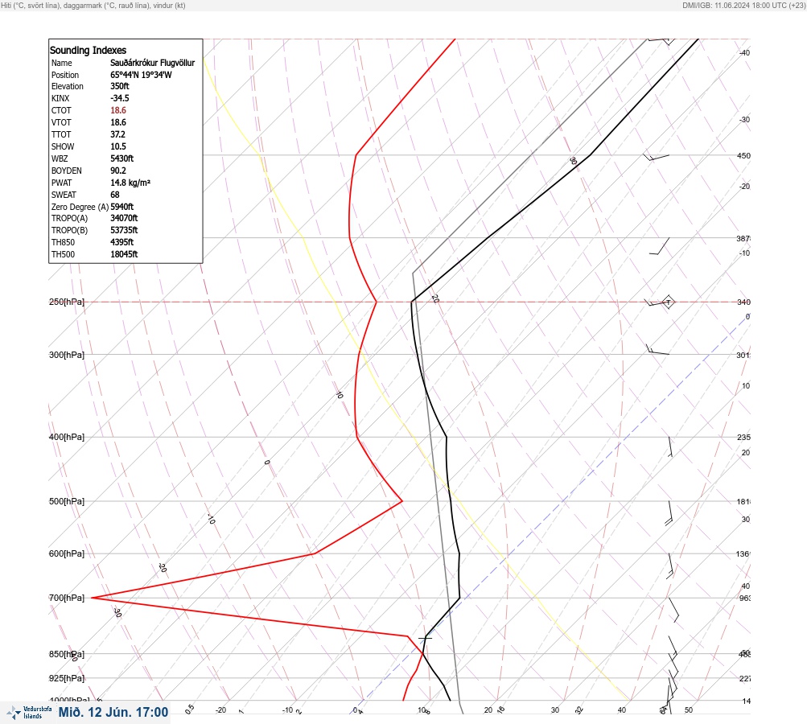Click the BOYDEN value '90.2'
The height and width of the screenshot is (724, 807).
coord(118,171)
